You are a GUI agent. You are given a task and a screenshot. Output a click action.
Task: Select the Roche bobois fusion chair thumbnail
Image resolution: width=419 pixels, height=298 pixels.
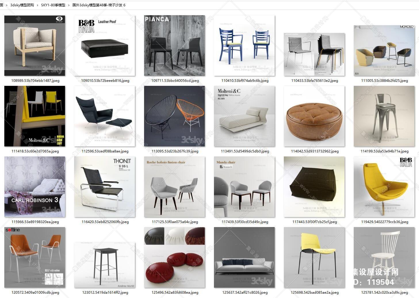[x=175, y=187]
